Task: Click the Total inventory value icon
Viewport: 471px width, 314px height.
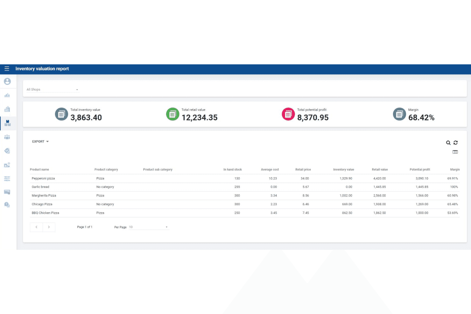Action: (61, 114)
